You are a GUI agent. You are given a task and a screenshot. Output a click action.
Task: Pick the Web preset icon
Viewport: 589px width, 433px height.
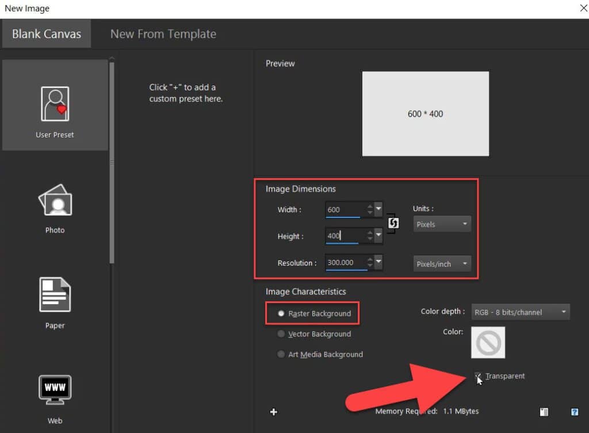pos(55,389)
